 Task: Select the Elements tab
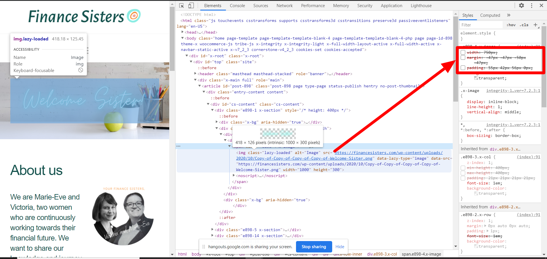tap(213, 5)
